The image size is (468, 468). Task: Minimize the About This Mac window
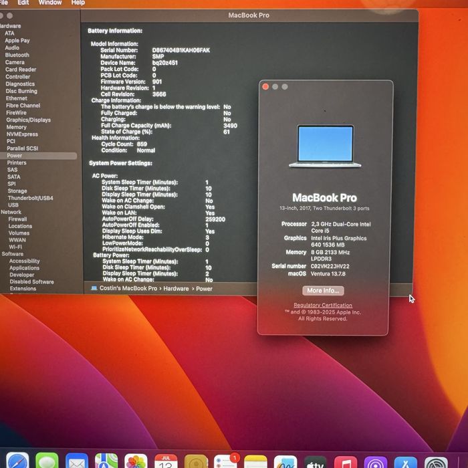[x=275, y=86]
